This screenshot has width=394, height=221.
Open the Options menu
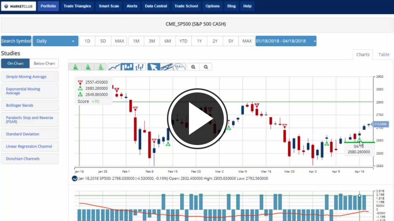tap(212, 6)
